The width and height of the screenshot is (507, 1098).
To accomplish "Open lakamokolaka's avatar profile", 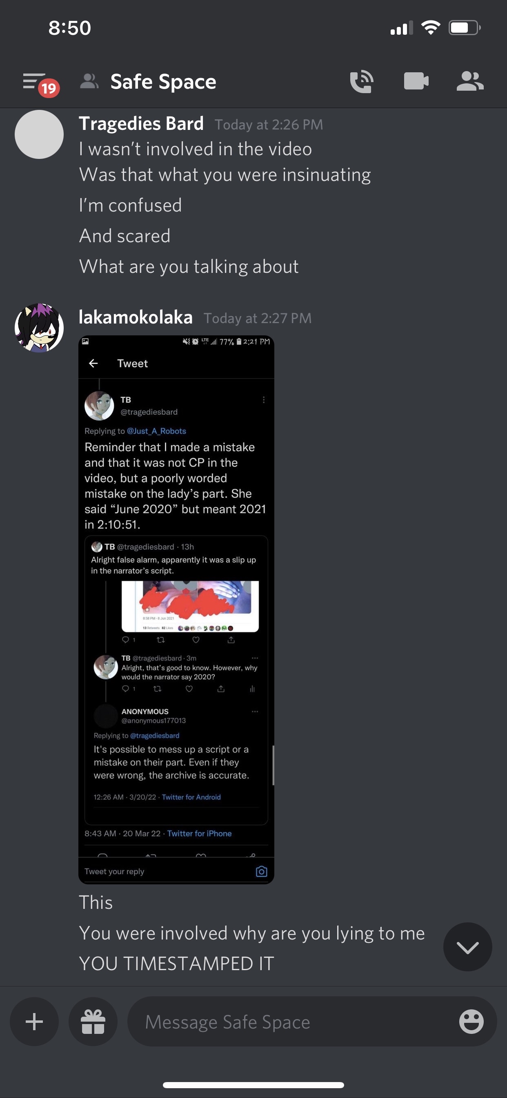I will coord(39,328).
